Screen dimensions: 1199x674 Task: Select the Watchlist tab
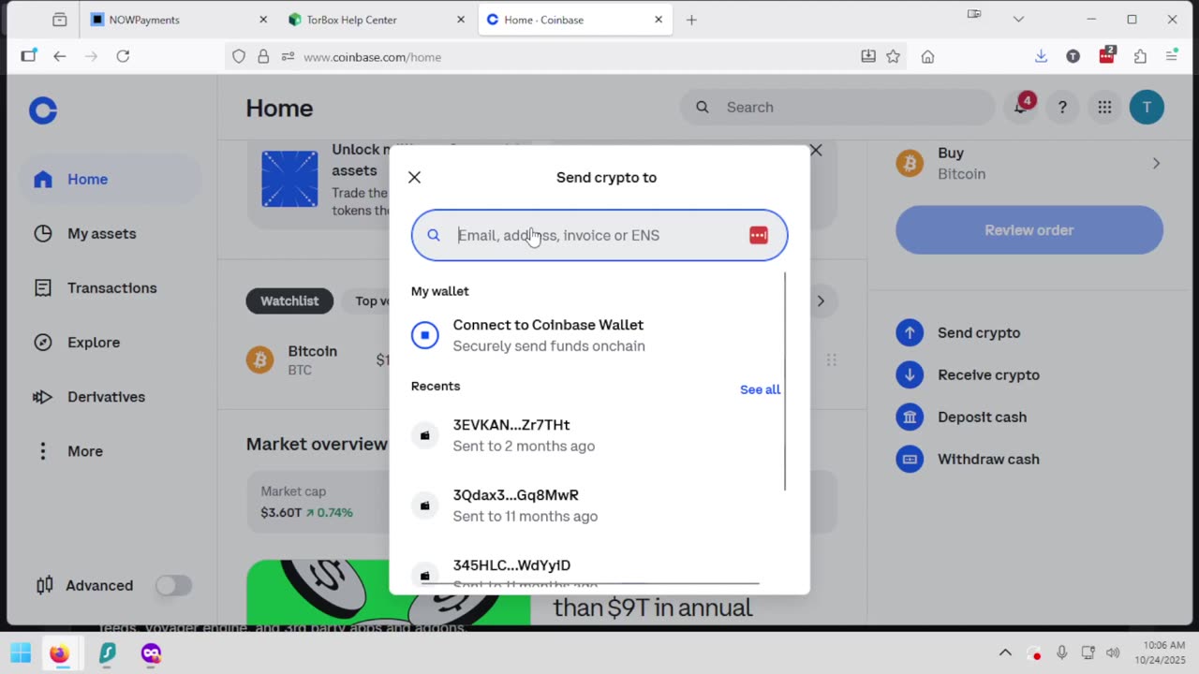[x=289, y=300]
